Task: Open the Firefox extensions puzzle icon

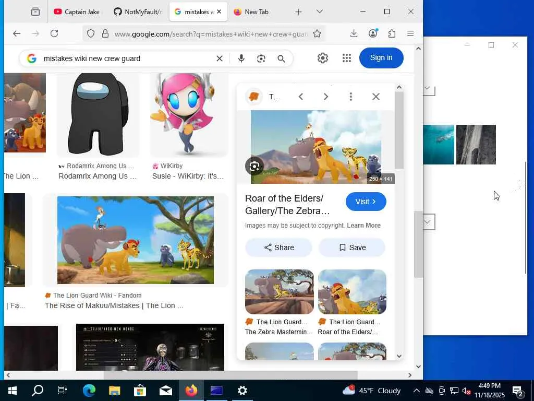Action: coord(392,33)
